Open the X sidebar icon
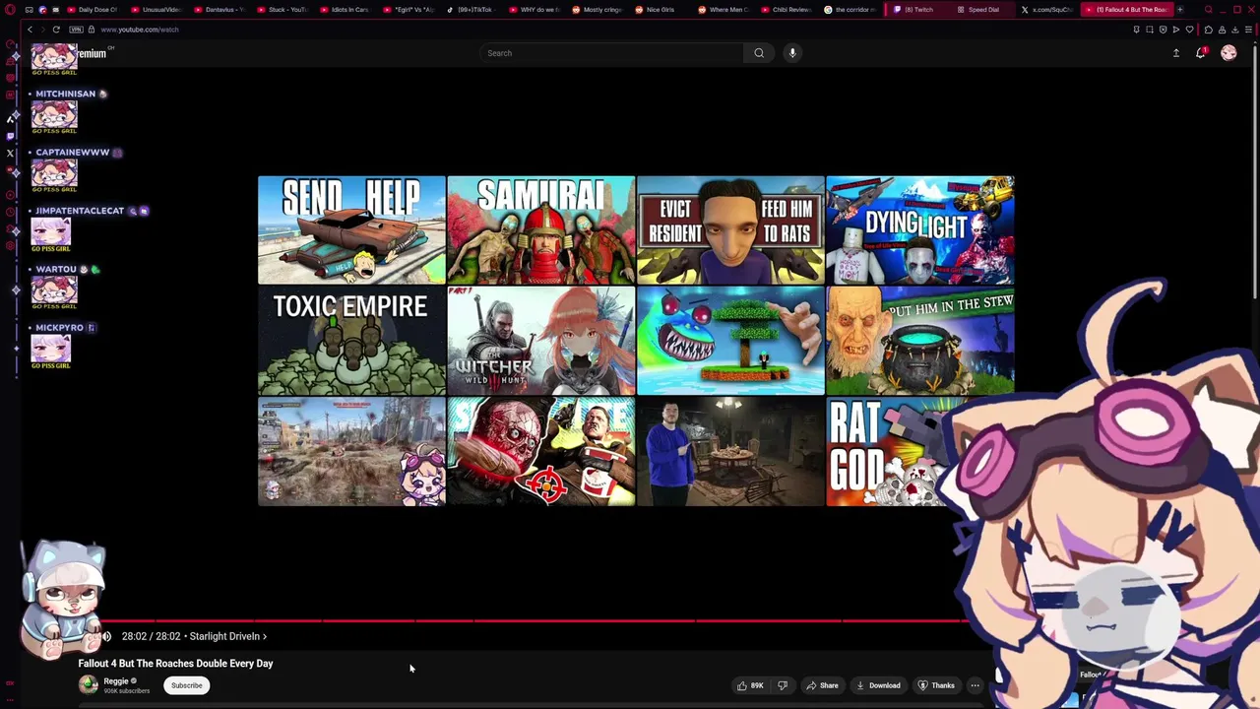Viewport: 1260px width, 709px height. coord(11,153)
